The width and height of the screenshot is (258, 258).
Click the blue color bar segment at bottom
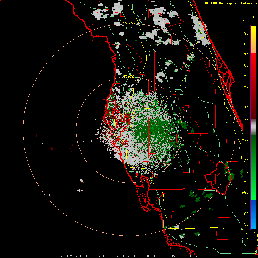click(x=253, y=214)
